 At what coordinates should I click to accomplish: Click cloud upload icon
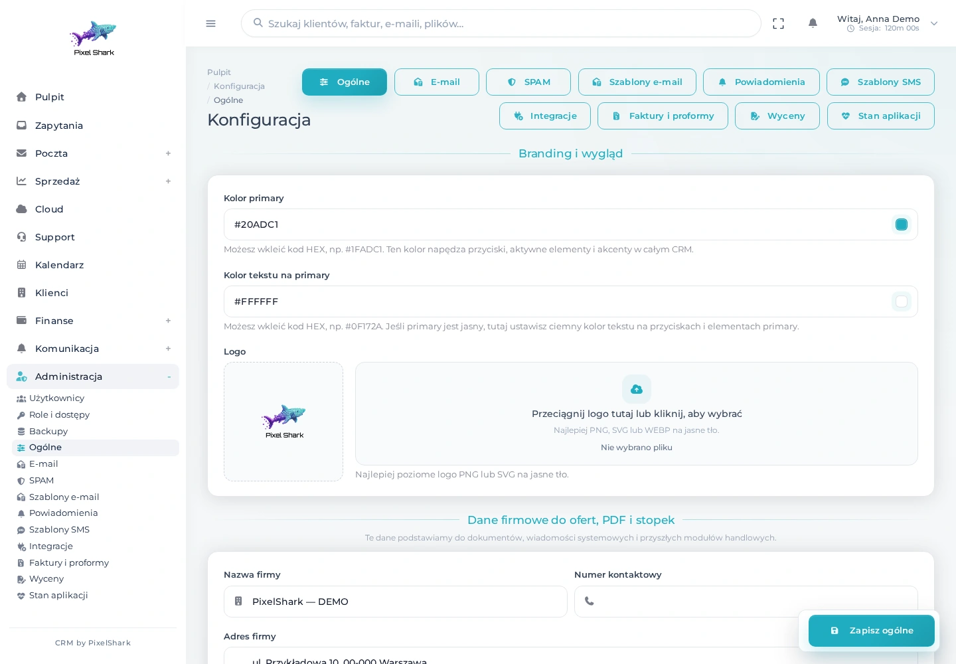[x=637, y=389]
